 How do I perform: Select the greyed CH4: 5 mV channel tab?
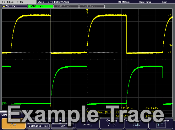(x=92, y=6)
